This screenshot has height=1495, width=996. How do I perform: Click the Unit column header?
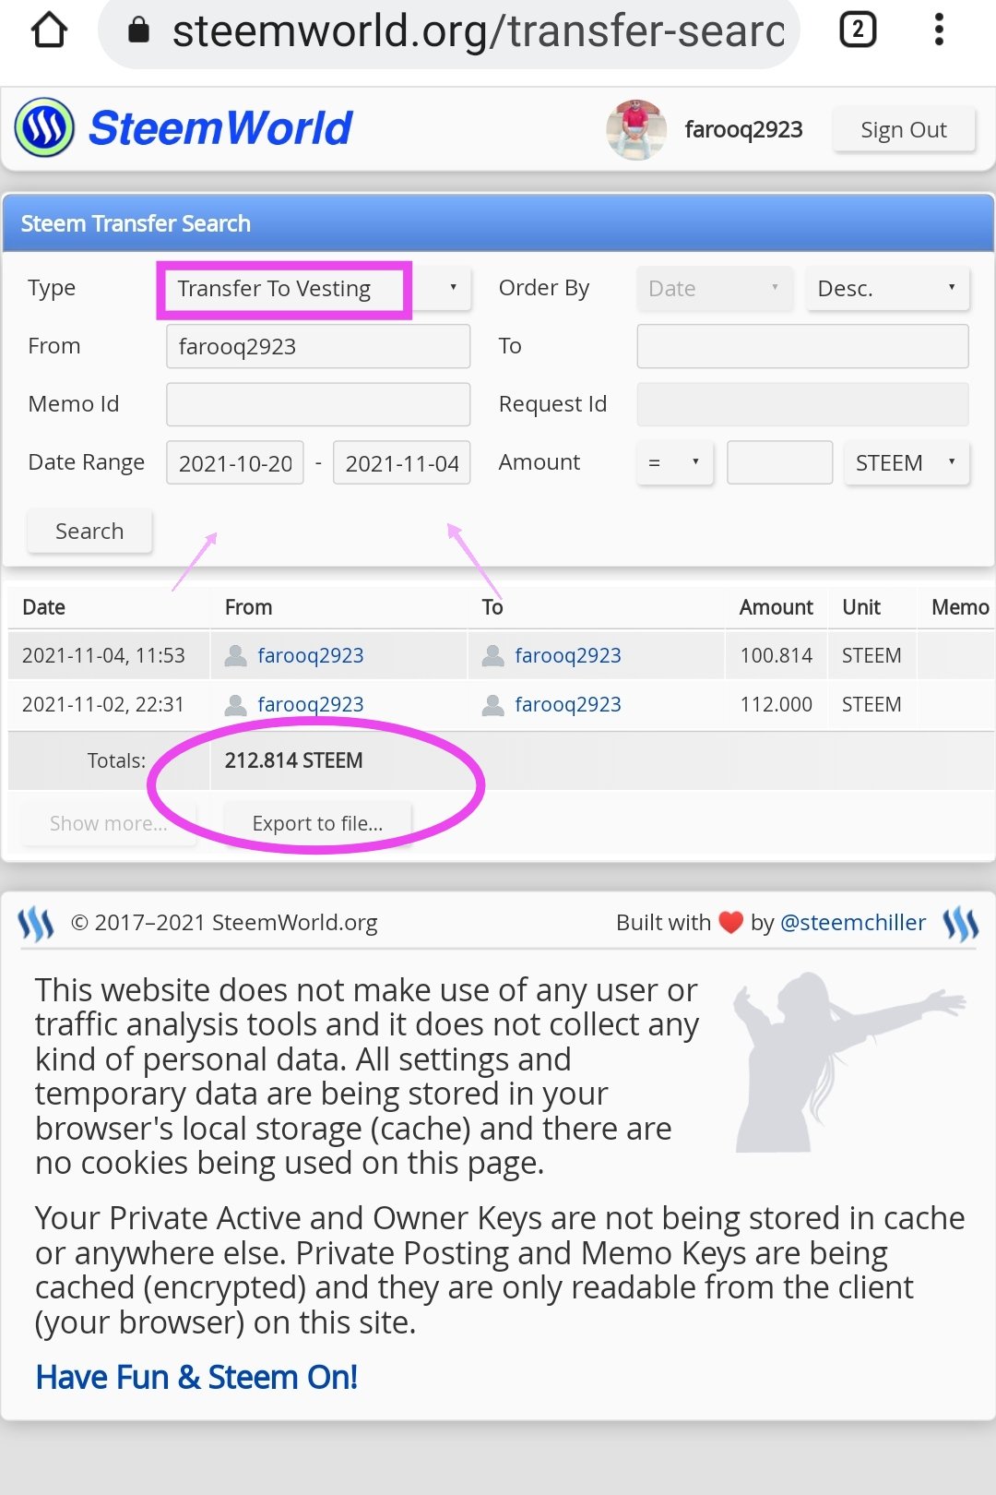click(861, 607)
